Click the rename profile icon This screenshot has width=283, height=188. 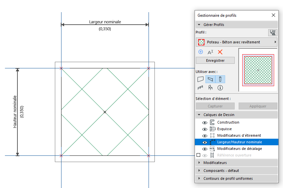210,52
